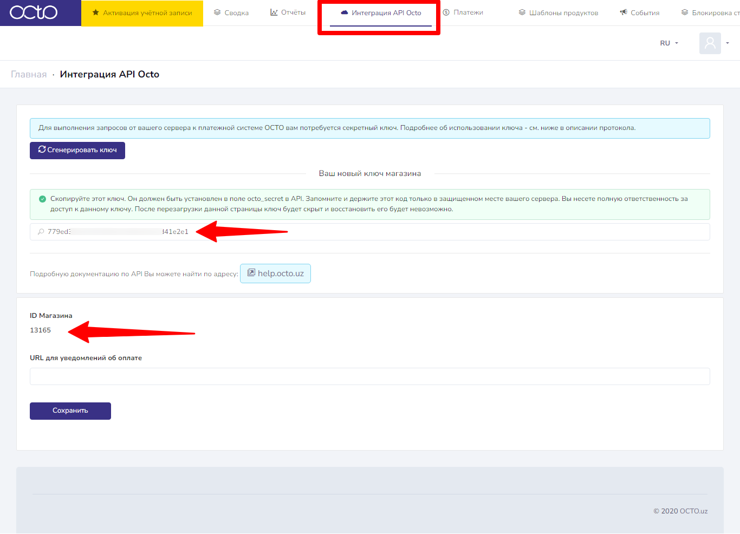Click the URL для уведомлений input field

pyautogui.click(x=369, y=376)
